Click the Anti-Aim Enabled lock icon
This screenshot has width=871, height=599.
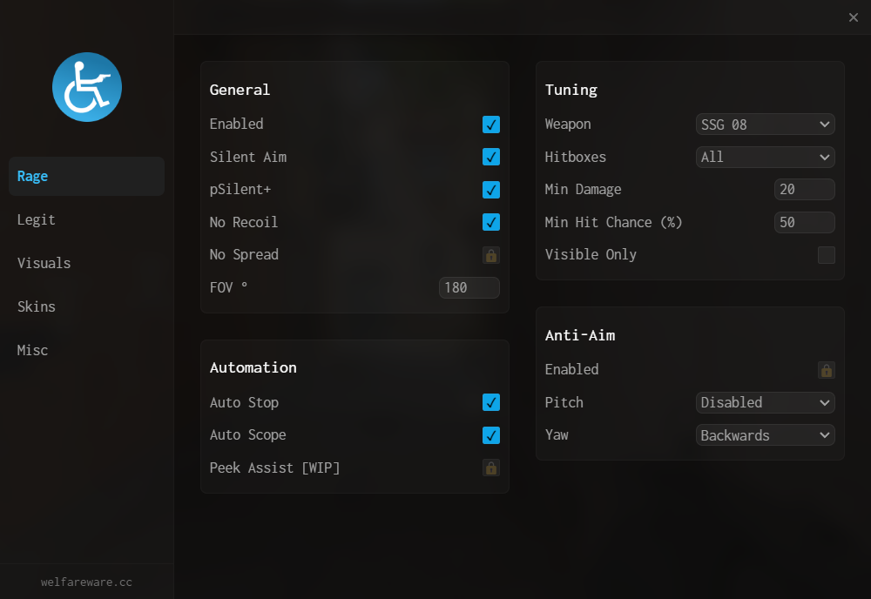827,370
